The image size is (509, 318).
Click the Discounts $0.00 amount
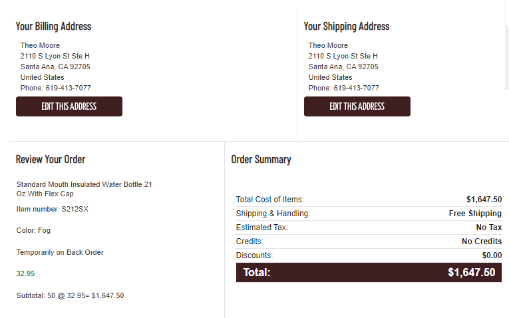coord(492,255)
